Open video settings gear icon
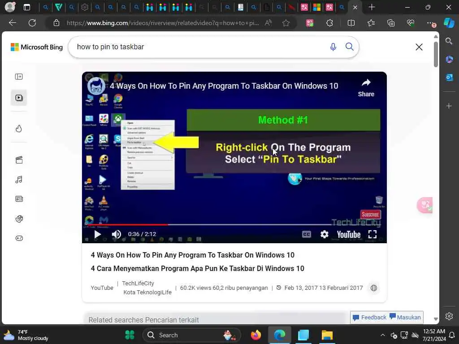Screen dimensions: 459x344 coord(325,234)
